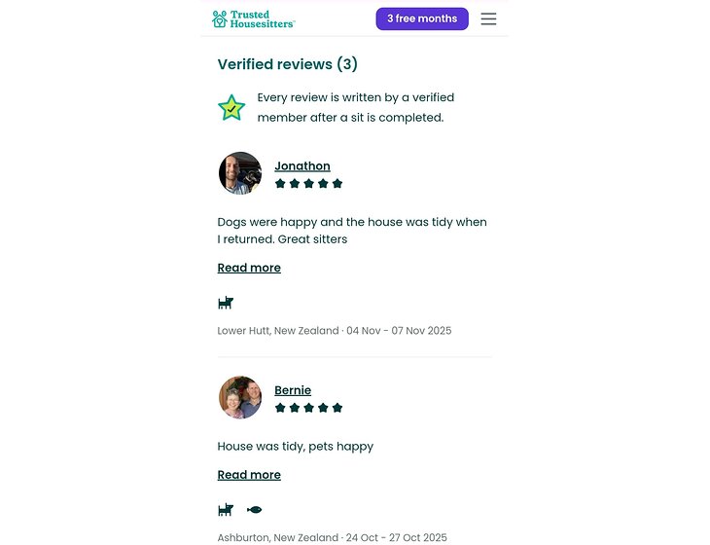Viewport: 710px width, 545px height.
Task: Open Jonathon's profile name link
Action: click(302, 166)
